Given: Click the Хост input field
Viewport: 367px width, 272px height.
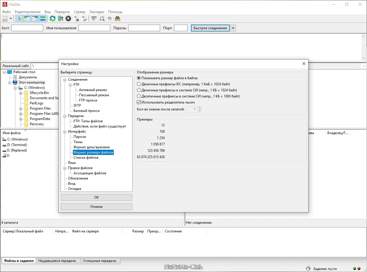Looking at the screenshot, I should [x=27, y=28].
